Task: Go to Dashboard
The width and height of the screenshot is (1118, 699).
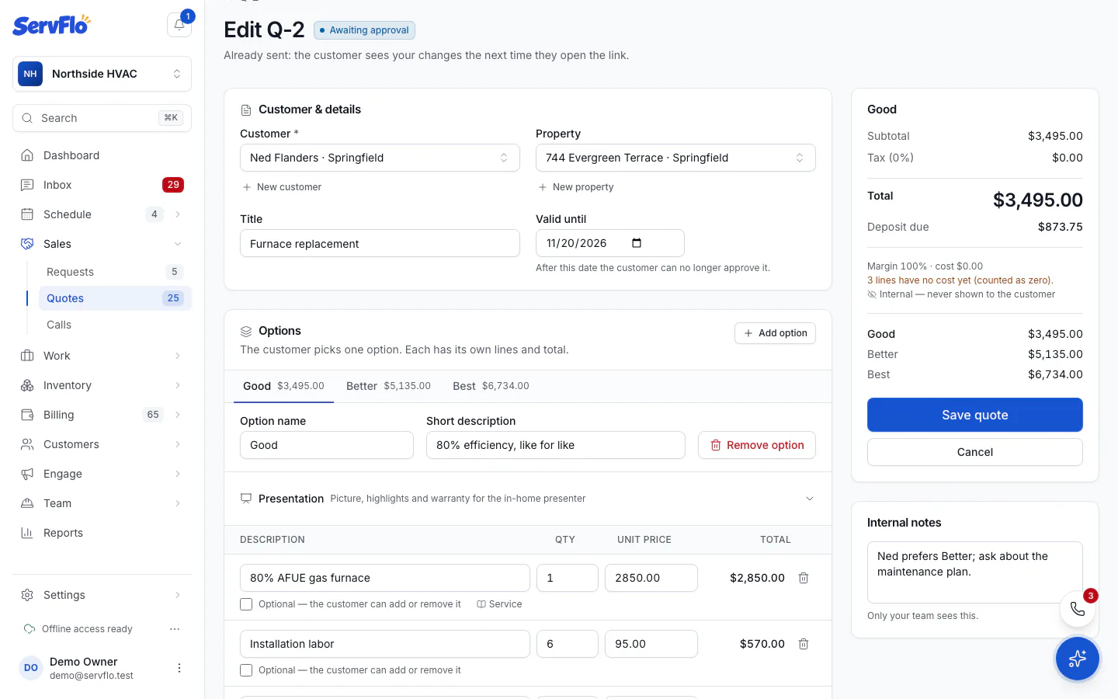Action: 102,155
